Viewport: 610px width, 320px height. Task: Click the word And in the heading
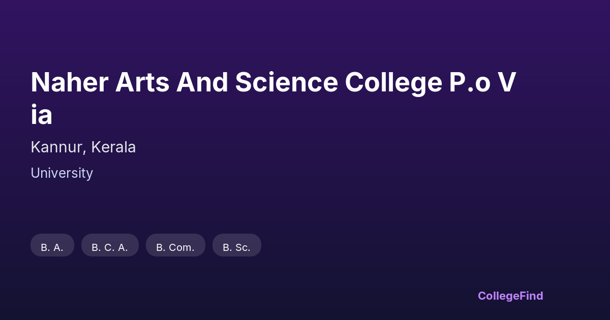pos(202,83)
